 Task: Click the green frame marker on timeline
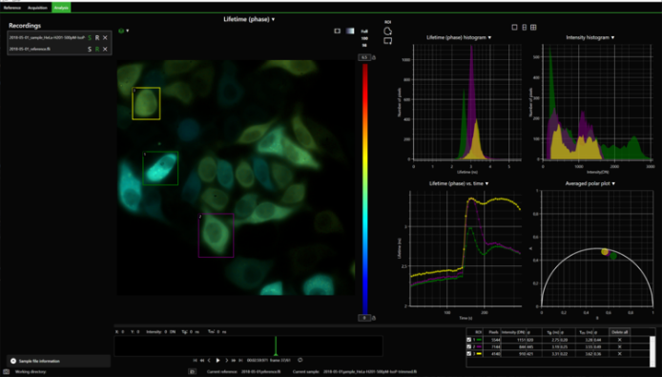276,346
